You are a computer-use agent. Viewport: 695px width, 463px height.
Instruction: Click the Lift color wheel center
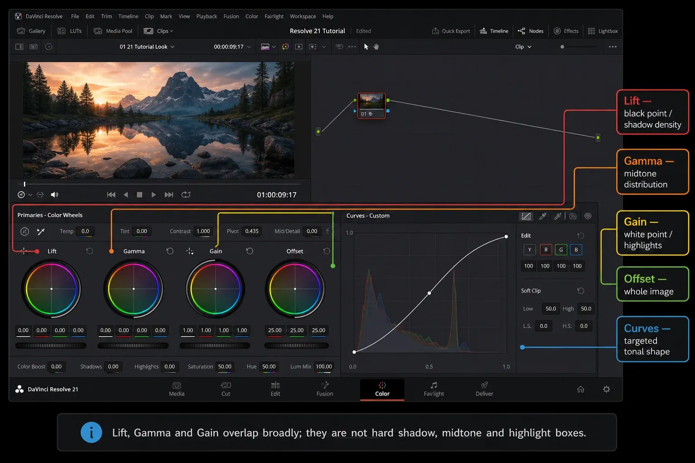pyautogui.click(x=51, y=288)
